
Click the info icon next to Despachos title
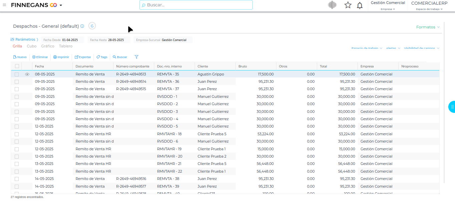click(x=82, y=26)
